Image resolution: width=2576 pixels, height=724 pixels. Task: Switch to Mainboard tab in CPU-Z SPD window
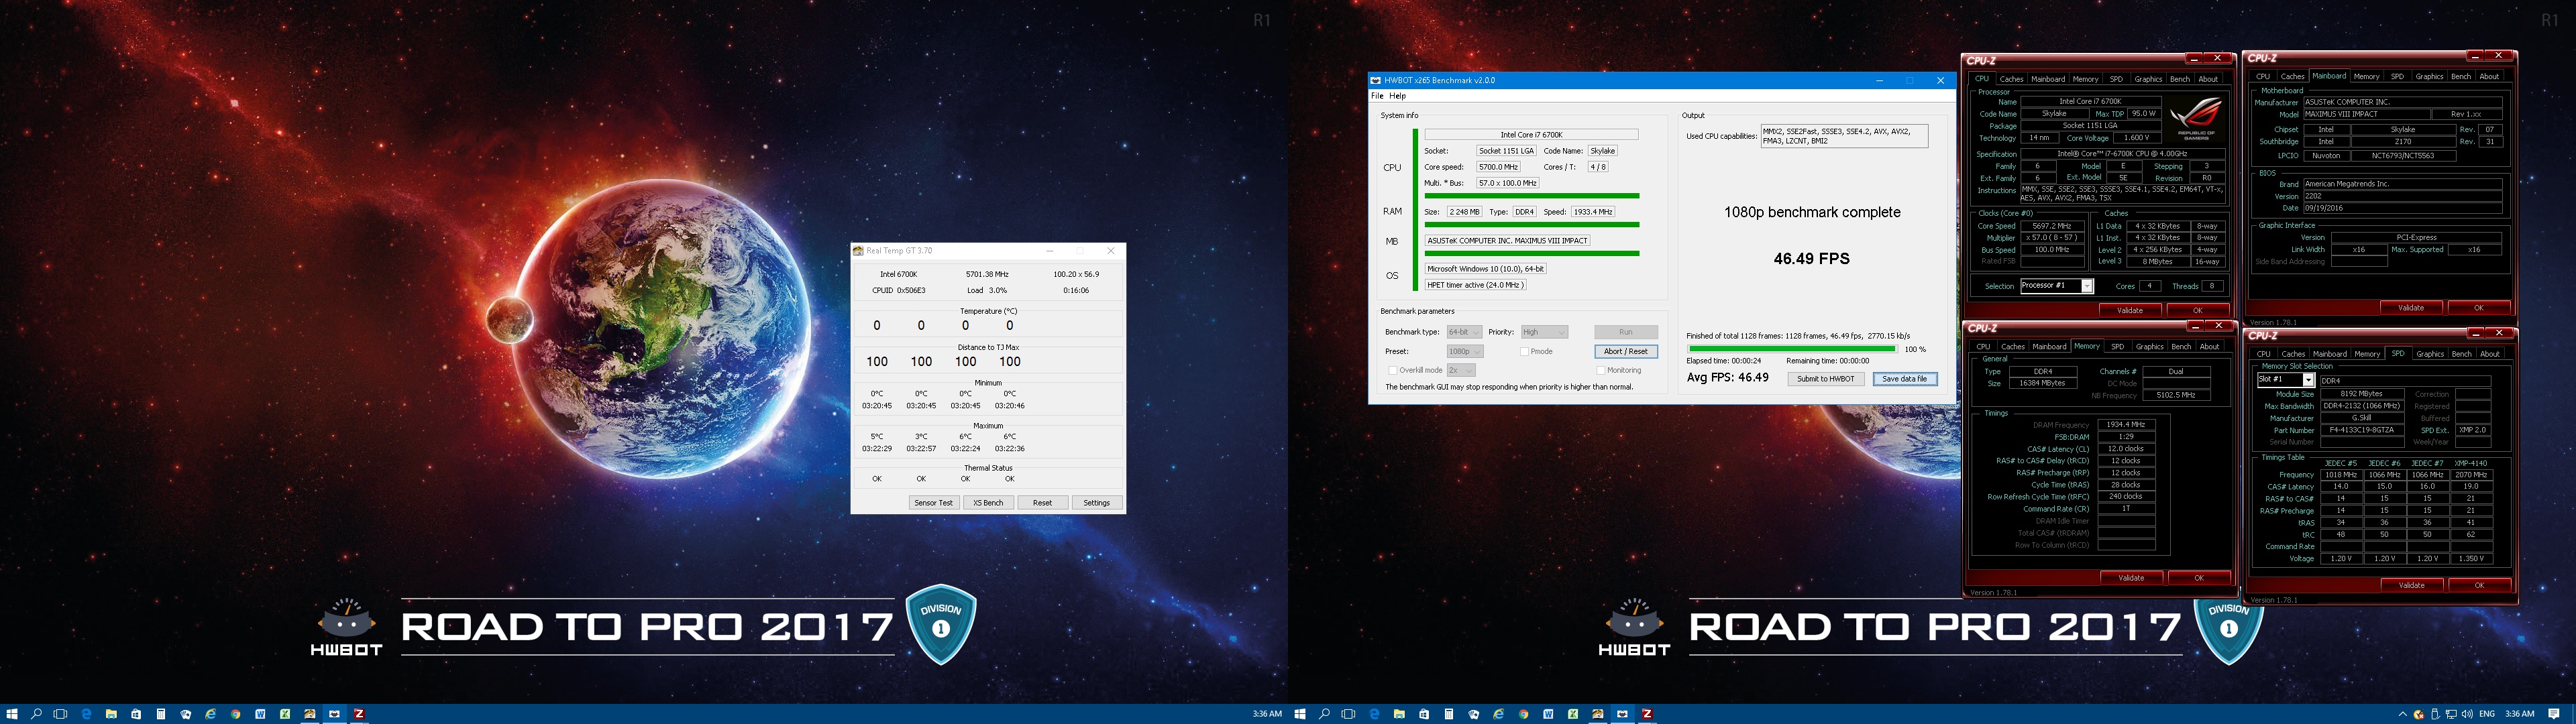tap(2330, 354)
